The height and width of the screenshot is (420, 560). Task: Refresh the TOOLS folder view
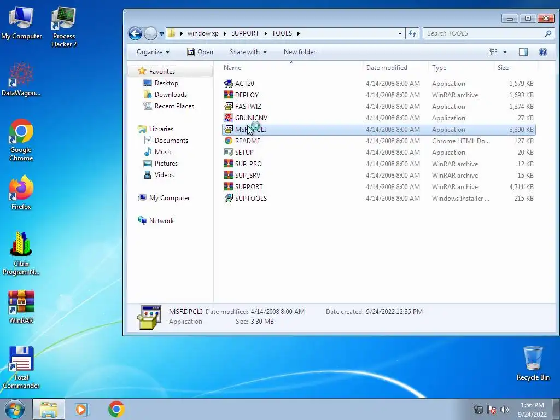412,33
